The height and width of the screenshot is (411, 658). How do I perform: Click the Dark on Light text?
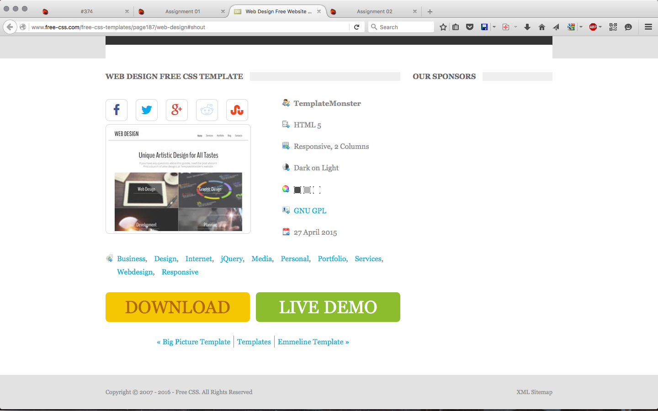(x=316, y=168)
